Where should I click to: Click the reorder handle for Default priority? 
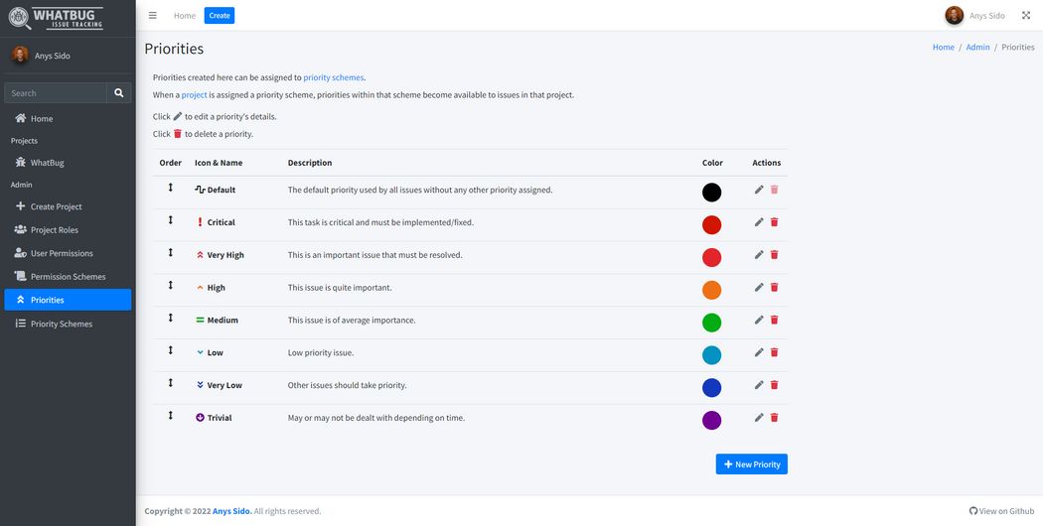pos(170,188)
